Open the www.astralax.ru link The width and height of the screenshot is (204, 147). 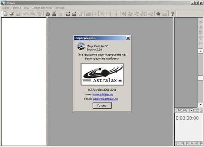(103, 94)
